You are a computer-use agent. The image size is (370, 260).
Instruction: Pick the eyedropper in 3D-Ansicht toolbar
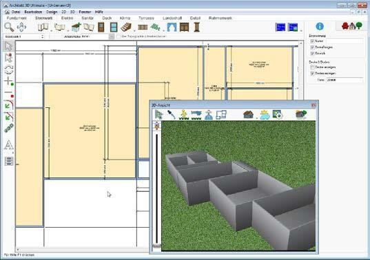(x=172, y=115)
